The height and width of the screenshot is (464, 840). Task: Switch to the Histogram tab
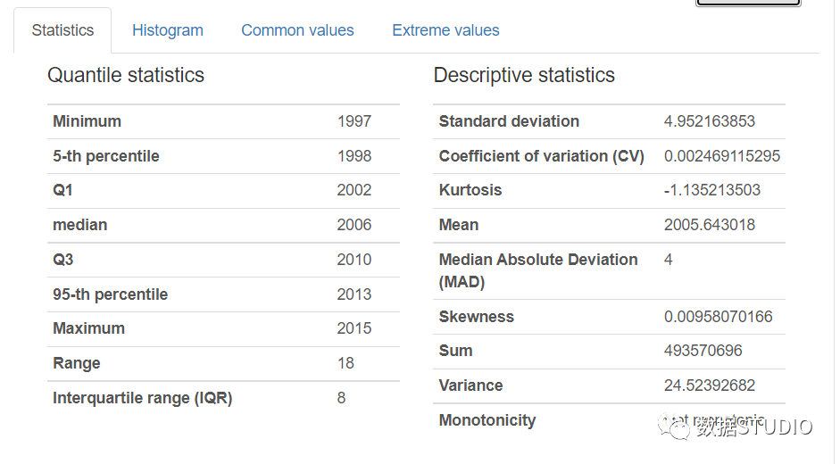click(x=168, y=30)
